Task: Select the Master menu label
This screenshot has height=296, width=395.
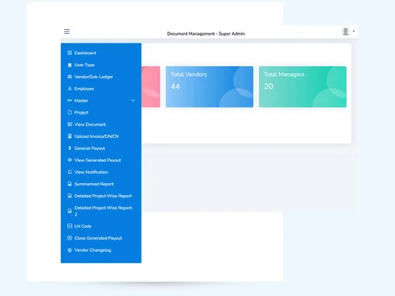Action: (81, 100)
